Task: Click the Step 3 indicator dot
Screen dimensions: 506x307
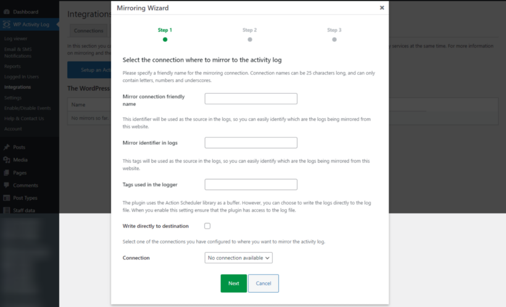Action: click(x=334, y=39)
